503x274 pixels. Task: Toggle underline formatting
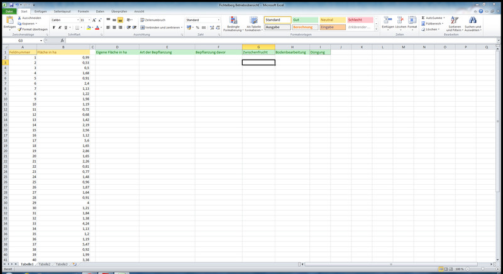pyautogui.click(x=65, y=28)
